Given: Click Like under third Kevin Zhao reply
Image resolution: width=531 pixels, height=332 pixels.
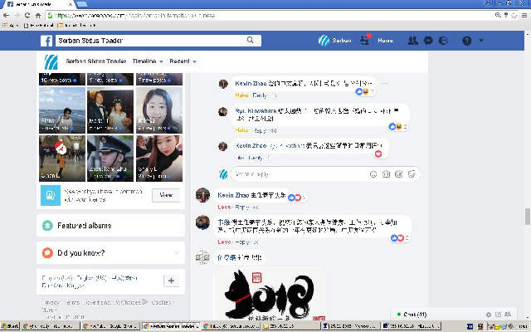Looking at the screenshot, I should point(239,158).
